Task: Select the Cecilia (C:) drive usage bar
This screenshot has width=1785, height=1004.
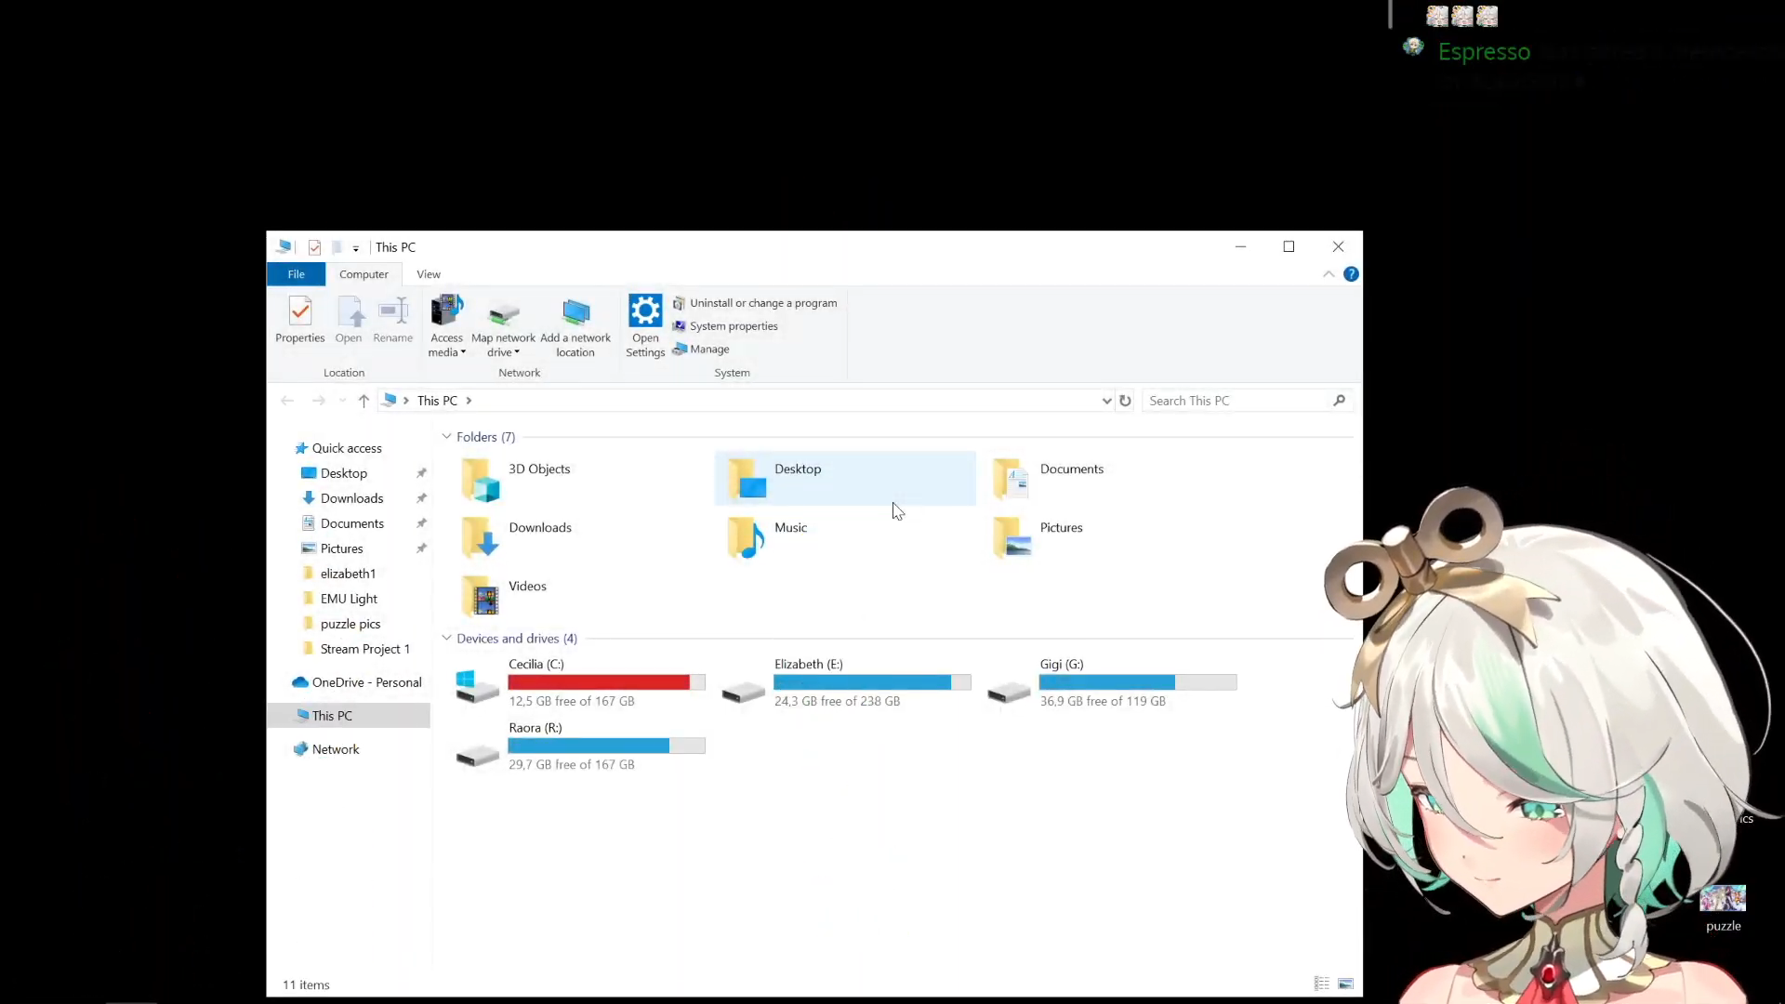Action: pos(606,682)
